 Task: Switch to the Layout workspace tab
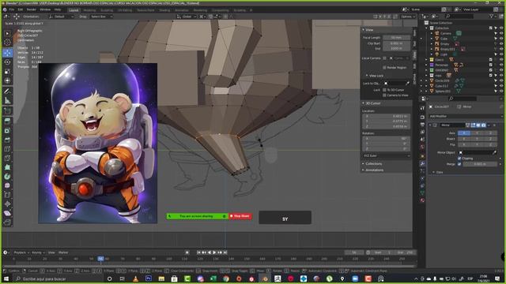point(74,10)
